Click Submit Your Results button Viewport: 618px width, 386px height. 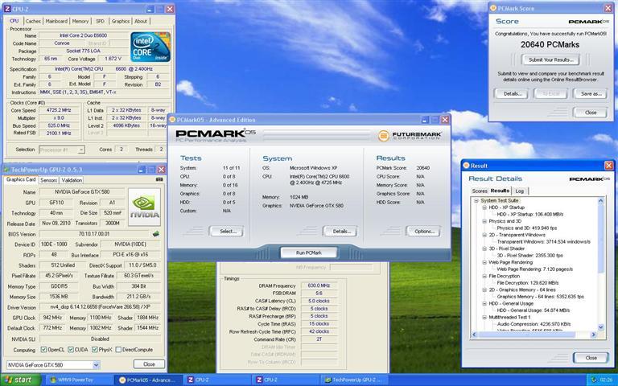pyautogui.click(x=550, y=60)
